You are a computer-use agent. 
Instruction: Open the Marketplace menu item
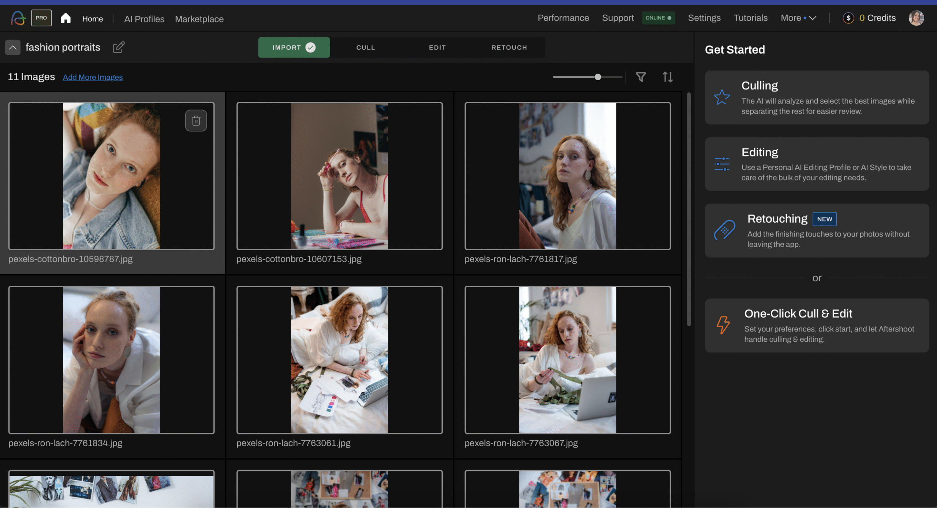tap(199, 19)
